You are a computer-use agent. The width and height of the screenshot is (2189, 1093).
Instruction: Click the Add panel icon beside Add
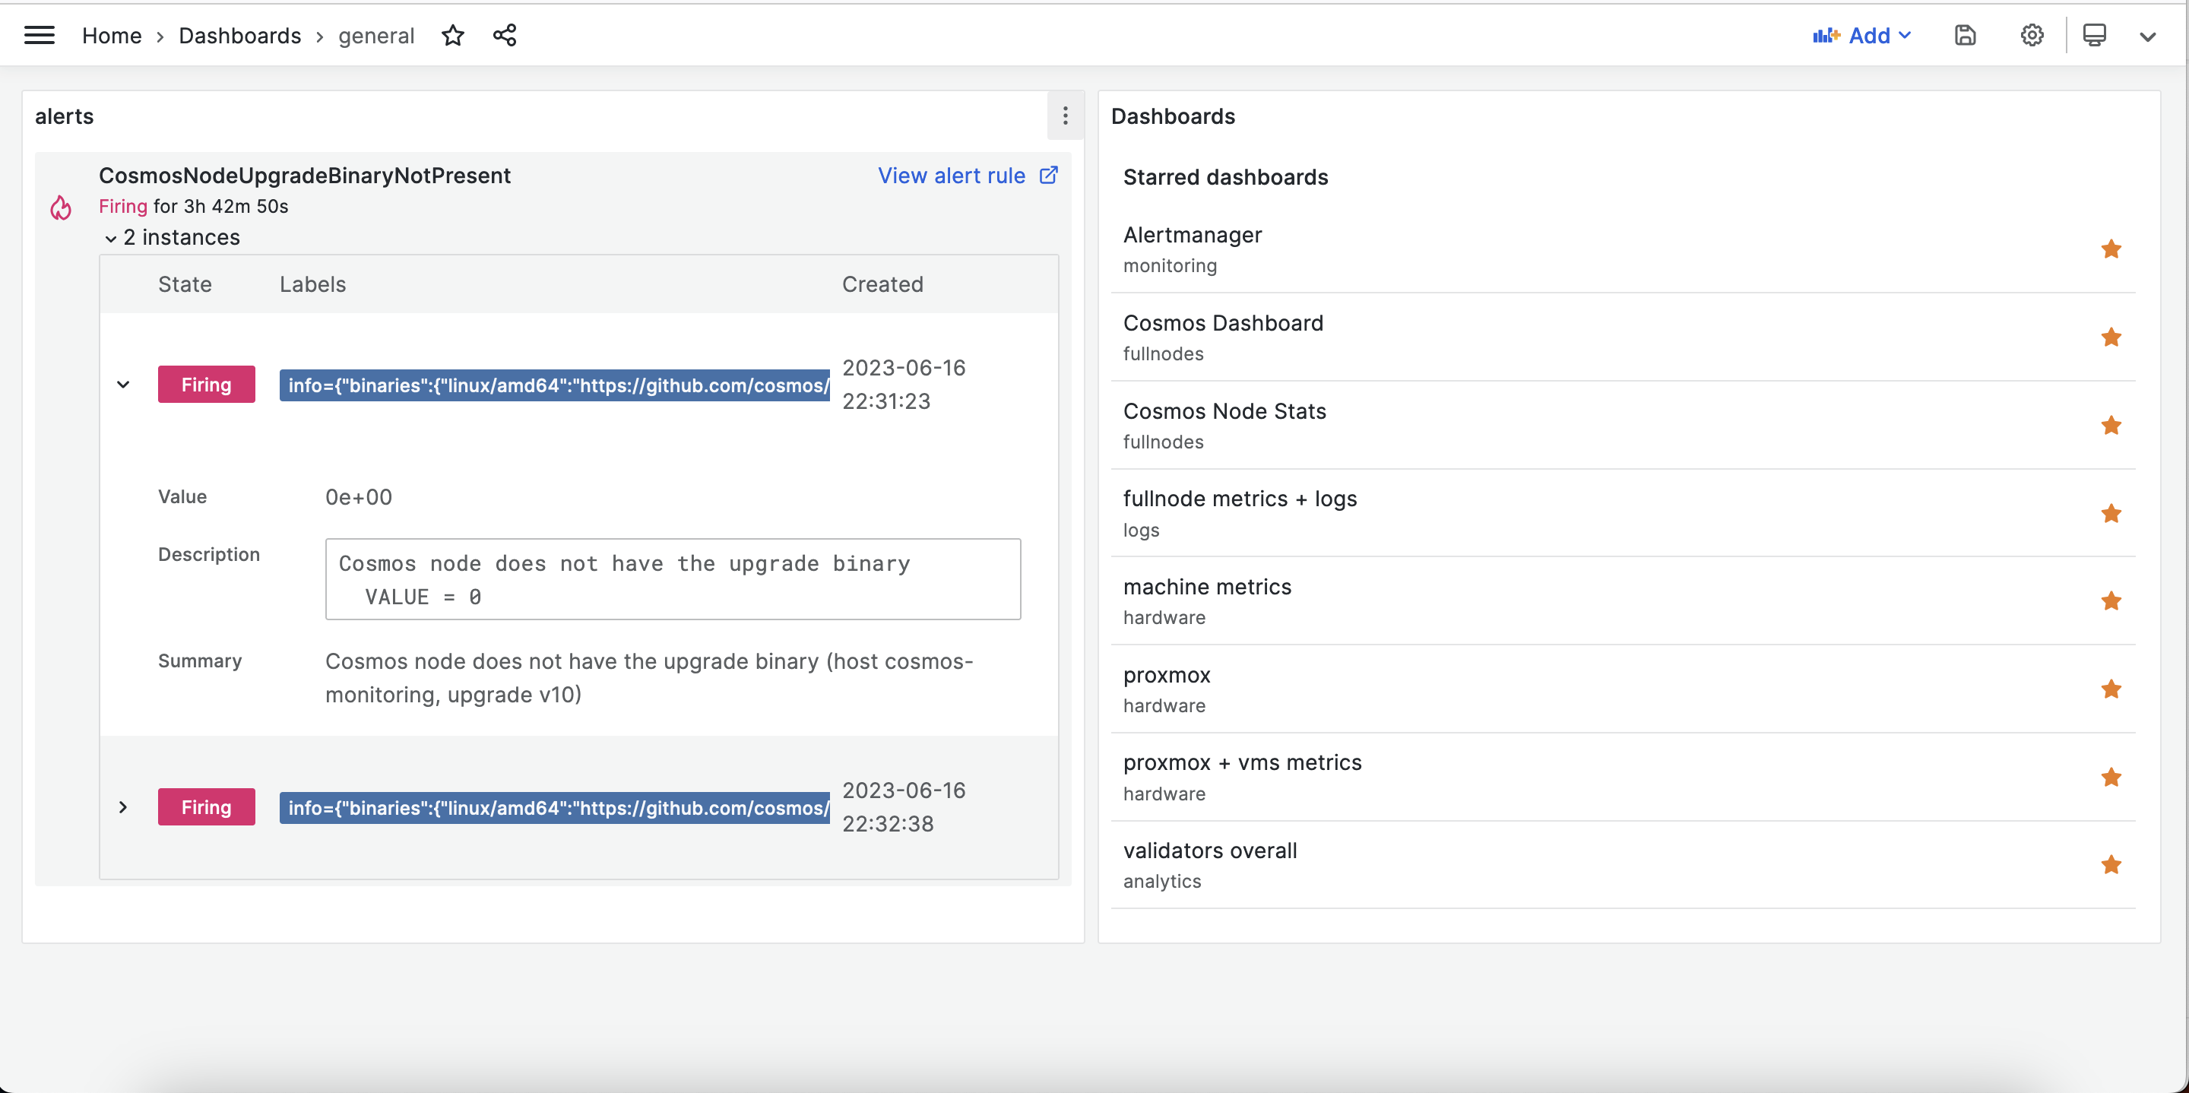[x=1827, y=35]
